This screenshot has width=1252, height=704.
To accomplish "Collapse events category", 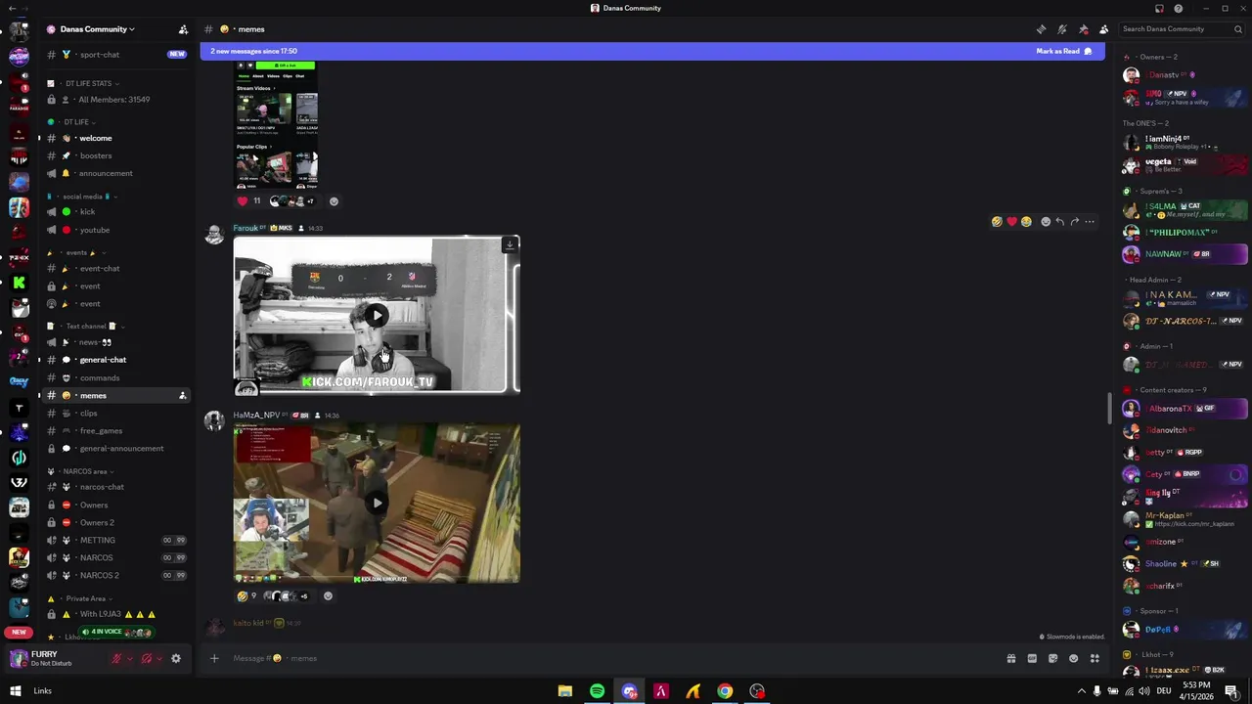I will 76,252.
